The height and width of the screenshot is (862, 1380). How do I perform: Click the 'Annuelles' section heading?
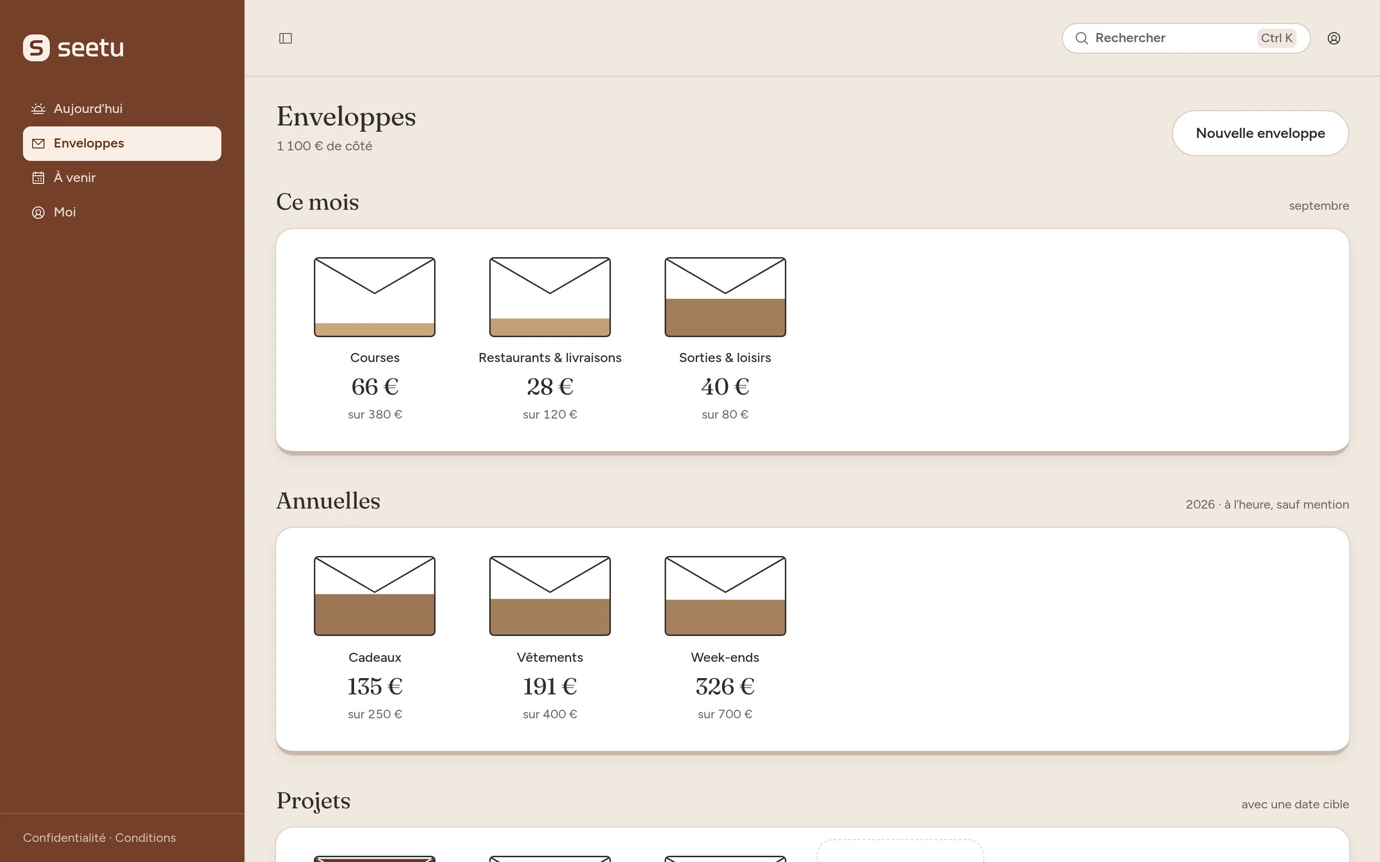pyautogui.click(x=328, y=501)
